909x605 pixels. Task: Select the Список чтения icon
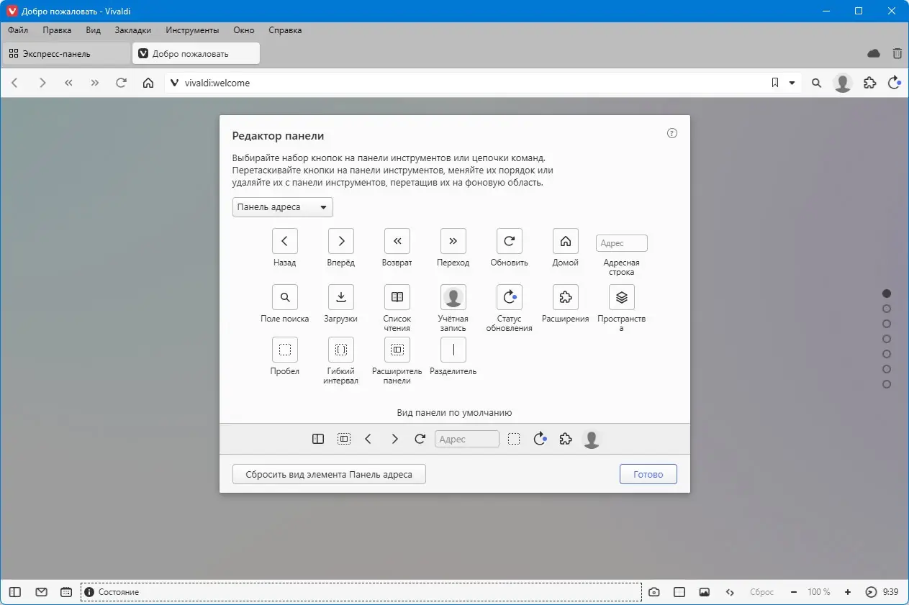[397, 296]
